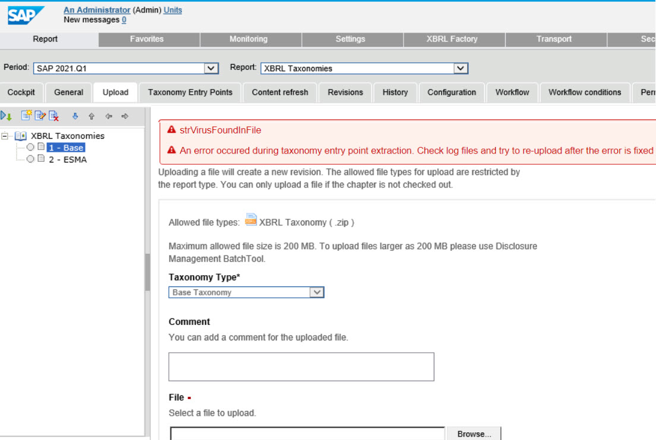Switch to the History tab
Viewport: 656px width, 440px height.
coord(395,93)
